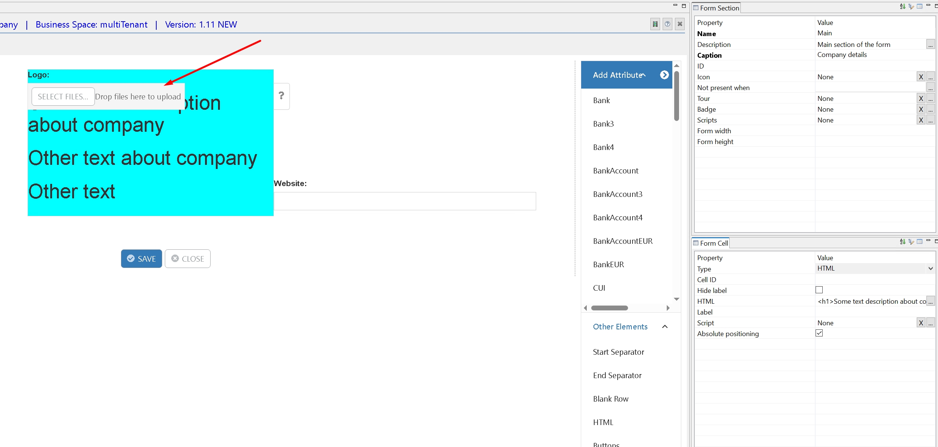Screen dimensions: 938x447
Task: Select HTML type dropdown in Form Cell
Action: pos(873,269)
